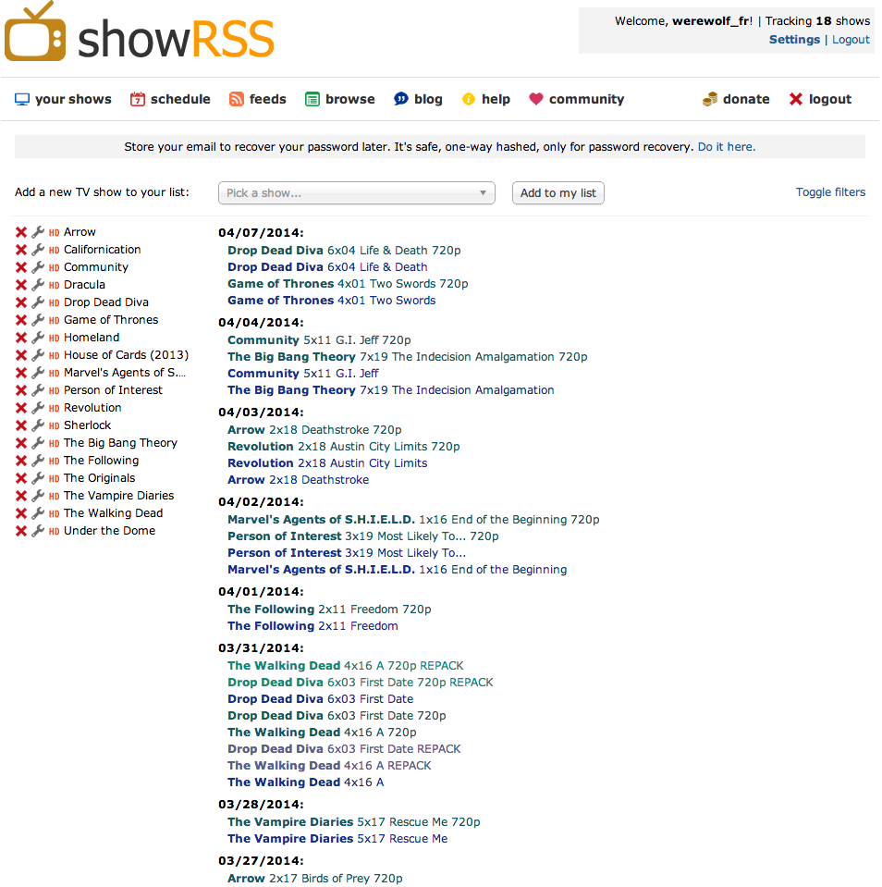Open wrench options for Drop Dead Diva
Screen dimensions: 882x887
(x=38, y=302)
